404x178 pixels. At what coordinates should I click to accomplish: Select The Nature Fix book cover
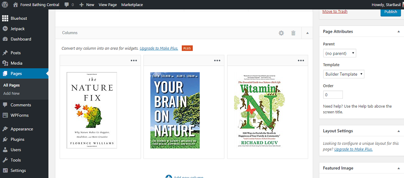92,110
